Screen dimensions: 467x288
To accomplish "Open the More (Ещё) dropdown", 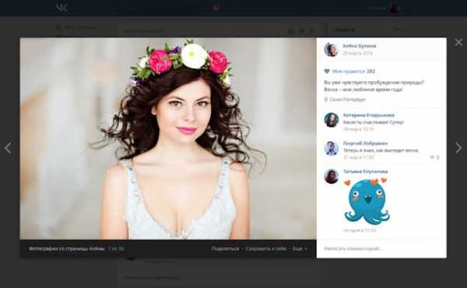I will [x=300, y=248].
